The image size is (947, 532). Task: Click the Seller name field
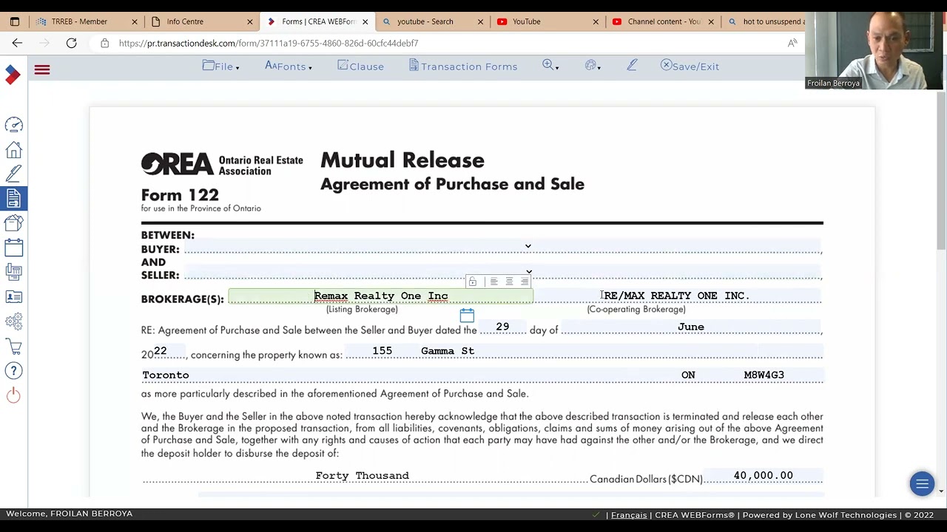click(502, 273)
